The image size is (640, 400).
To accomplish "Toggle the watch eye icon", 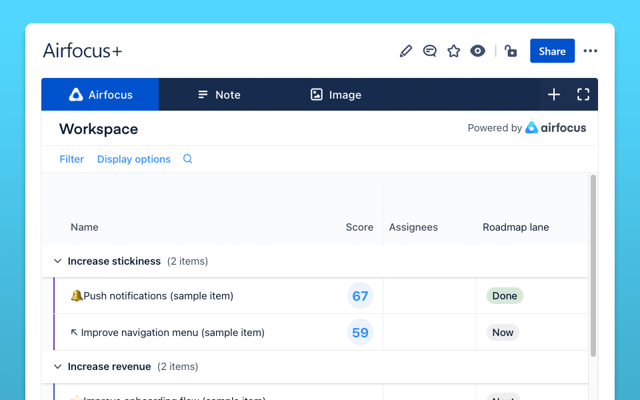I will (x=477, y=51).
